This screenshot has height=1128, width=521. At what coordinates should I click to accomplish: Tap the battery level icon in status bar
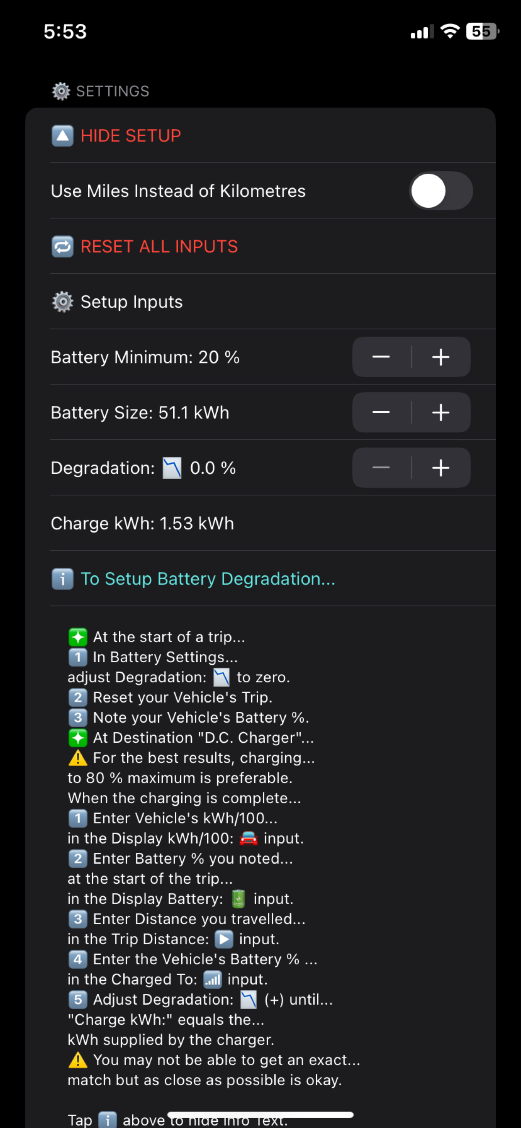click(482, 31)
